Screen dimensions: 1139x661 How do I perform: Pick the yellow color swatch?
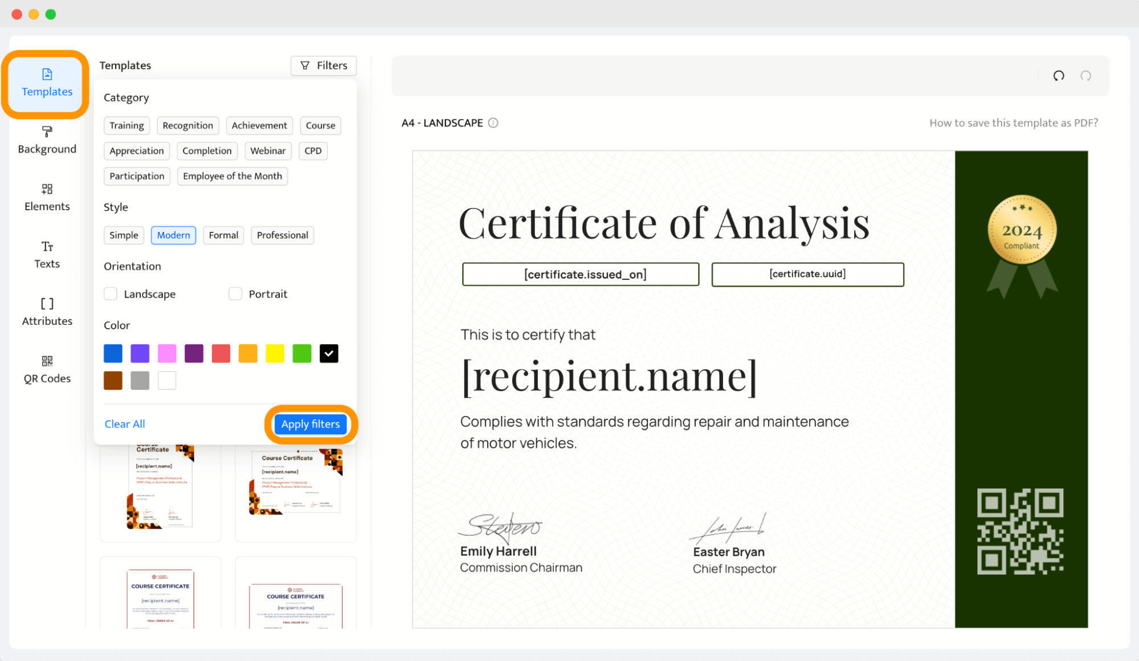(x=275, y=353)
